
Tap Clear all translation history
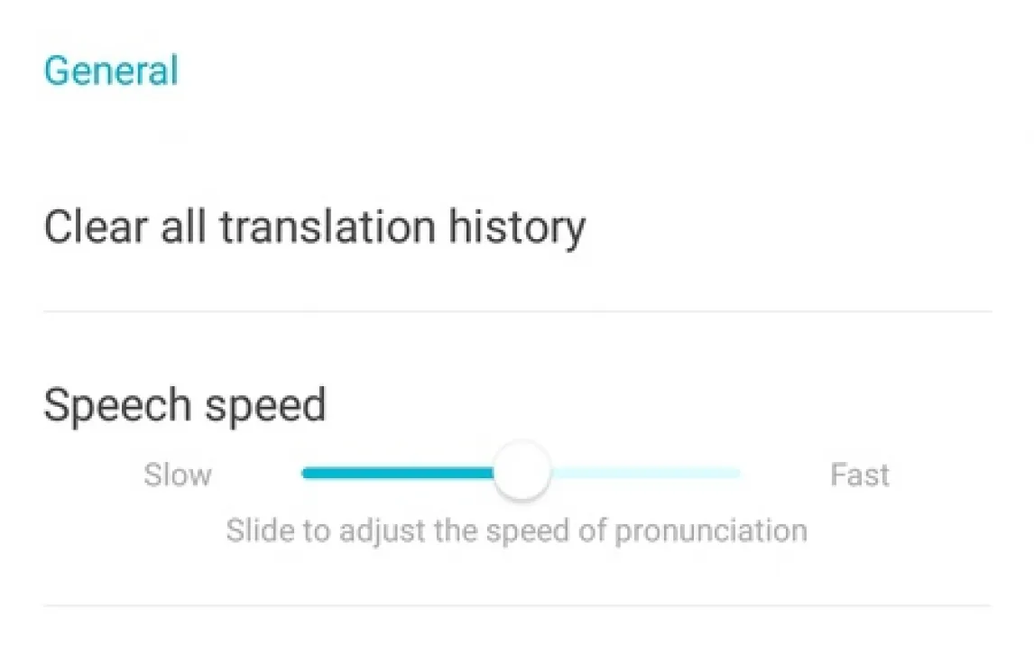coord(314,226)
